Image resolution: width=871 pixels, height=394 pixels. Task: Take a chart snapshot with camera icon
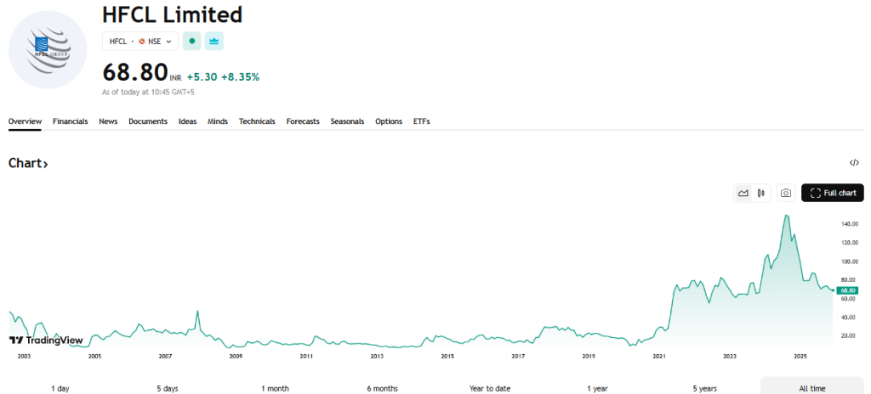786,193
